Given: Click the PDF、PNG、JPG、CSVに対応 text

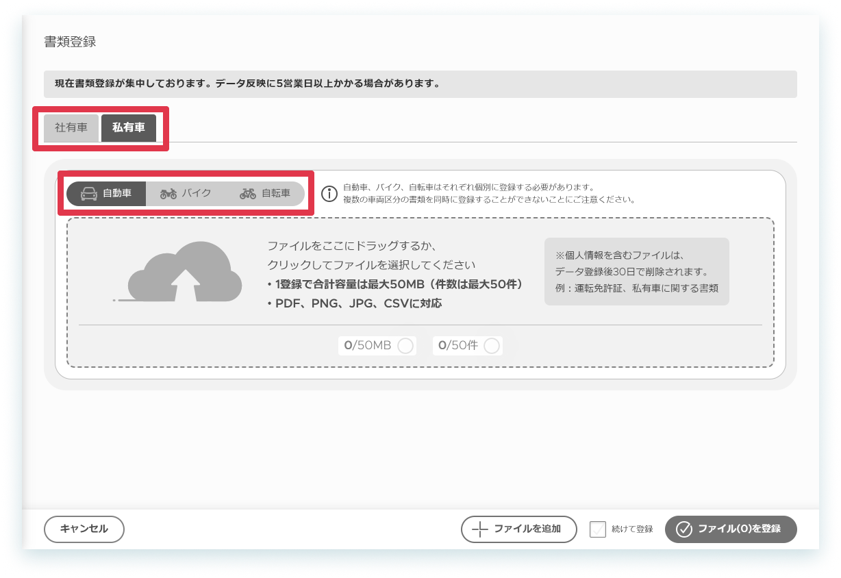Looking at the screenshot, I should 355,303.
